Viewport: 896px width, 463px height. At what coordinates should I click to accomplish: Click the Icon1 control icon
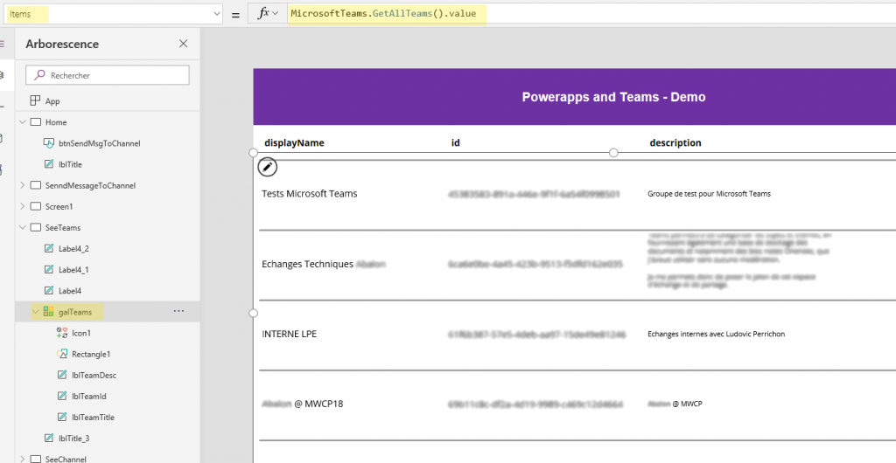pyautogui.click(x=62, y=333)
